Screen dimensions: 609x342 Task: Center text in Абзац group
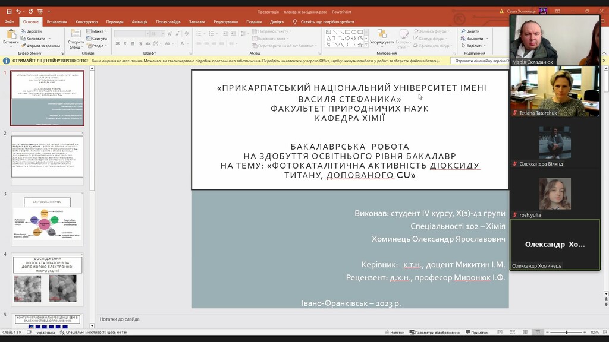click(206, 43)
